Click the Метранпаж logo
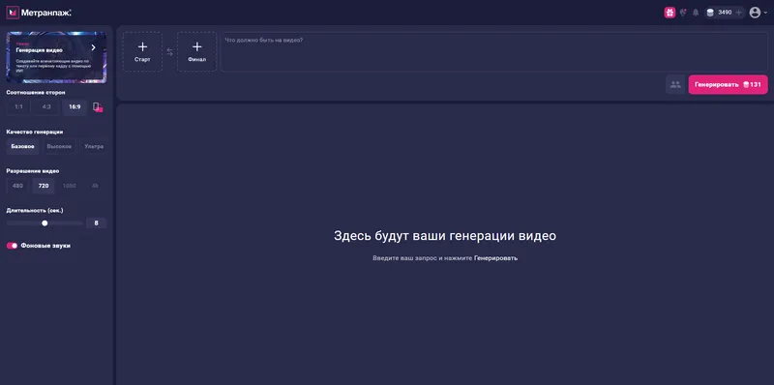Image resolution: width=774 pixels, height=385 pixels. [39, 13]
